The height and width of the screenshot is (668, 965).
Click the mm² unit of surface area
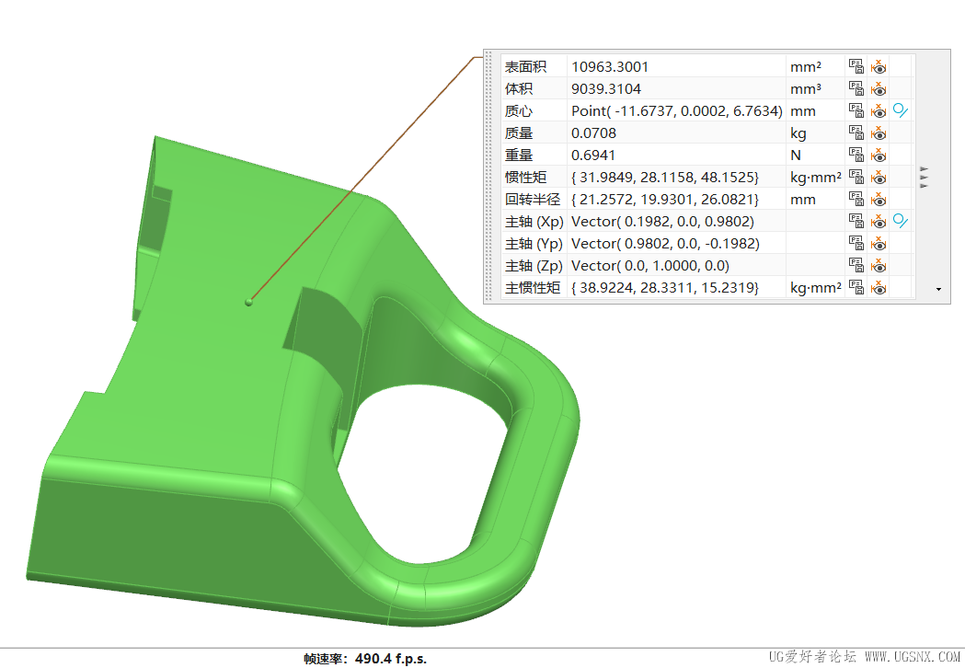[x=806, y=66]
